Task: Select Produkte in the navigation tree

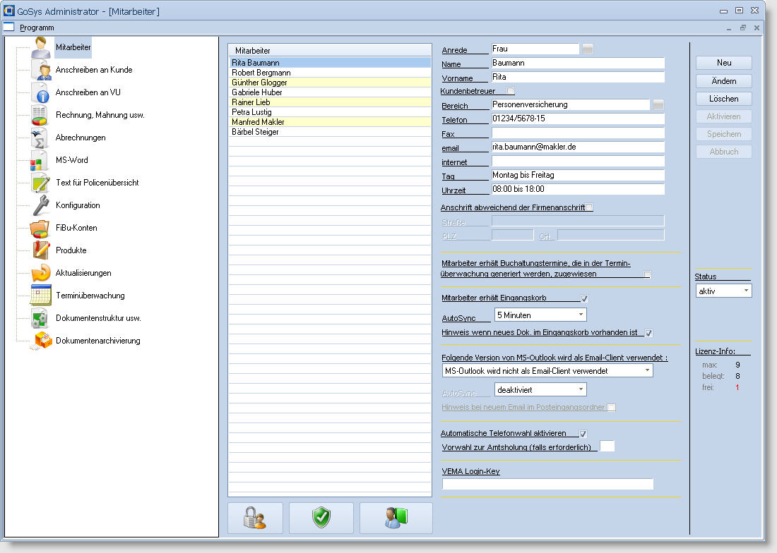Action: pyautogui.click(x=71, y=250)
